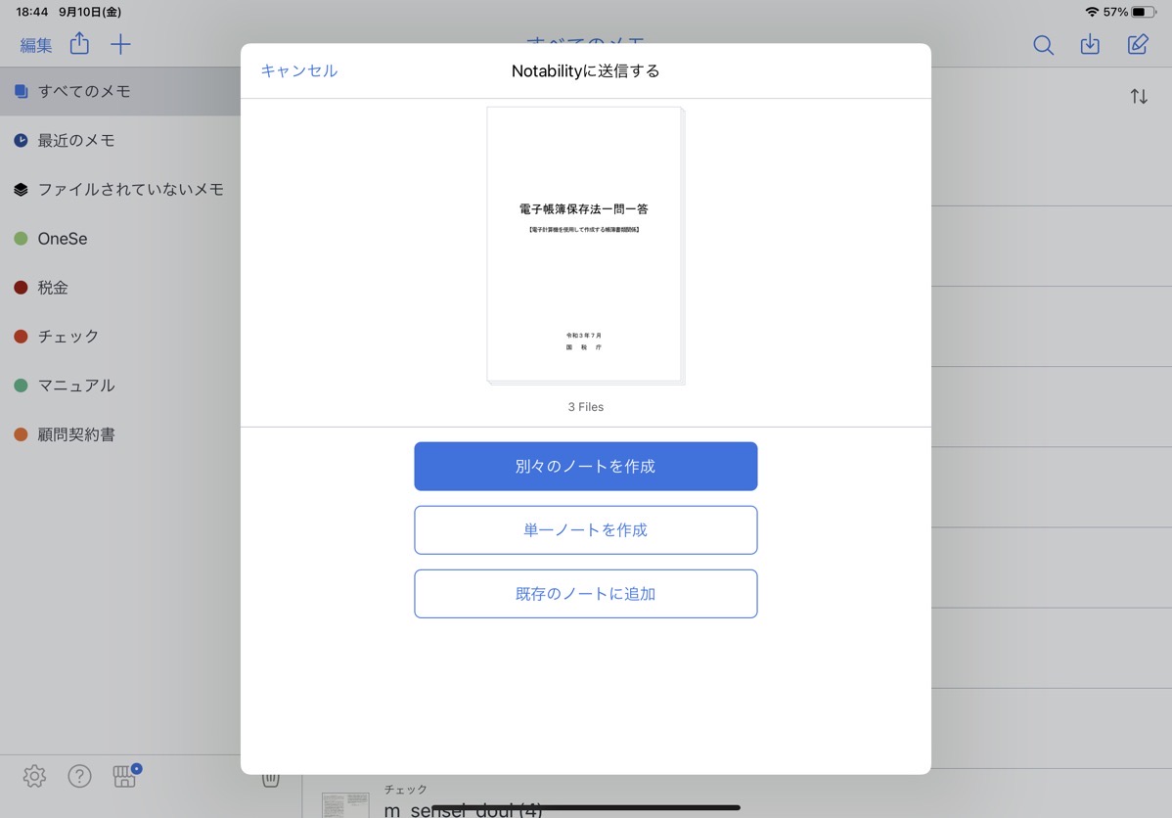Open settings gear icon
Screen dimensions: 1172x818
pyautogui.click(x=34, y=776)
